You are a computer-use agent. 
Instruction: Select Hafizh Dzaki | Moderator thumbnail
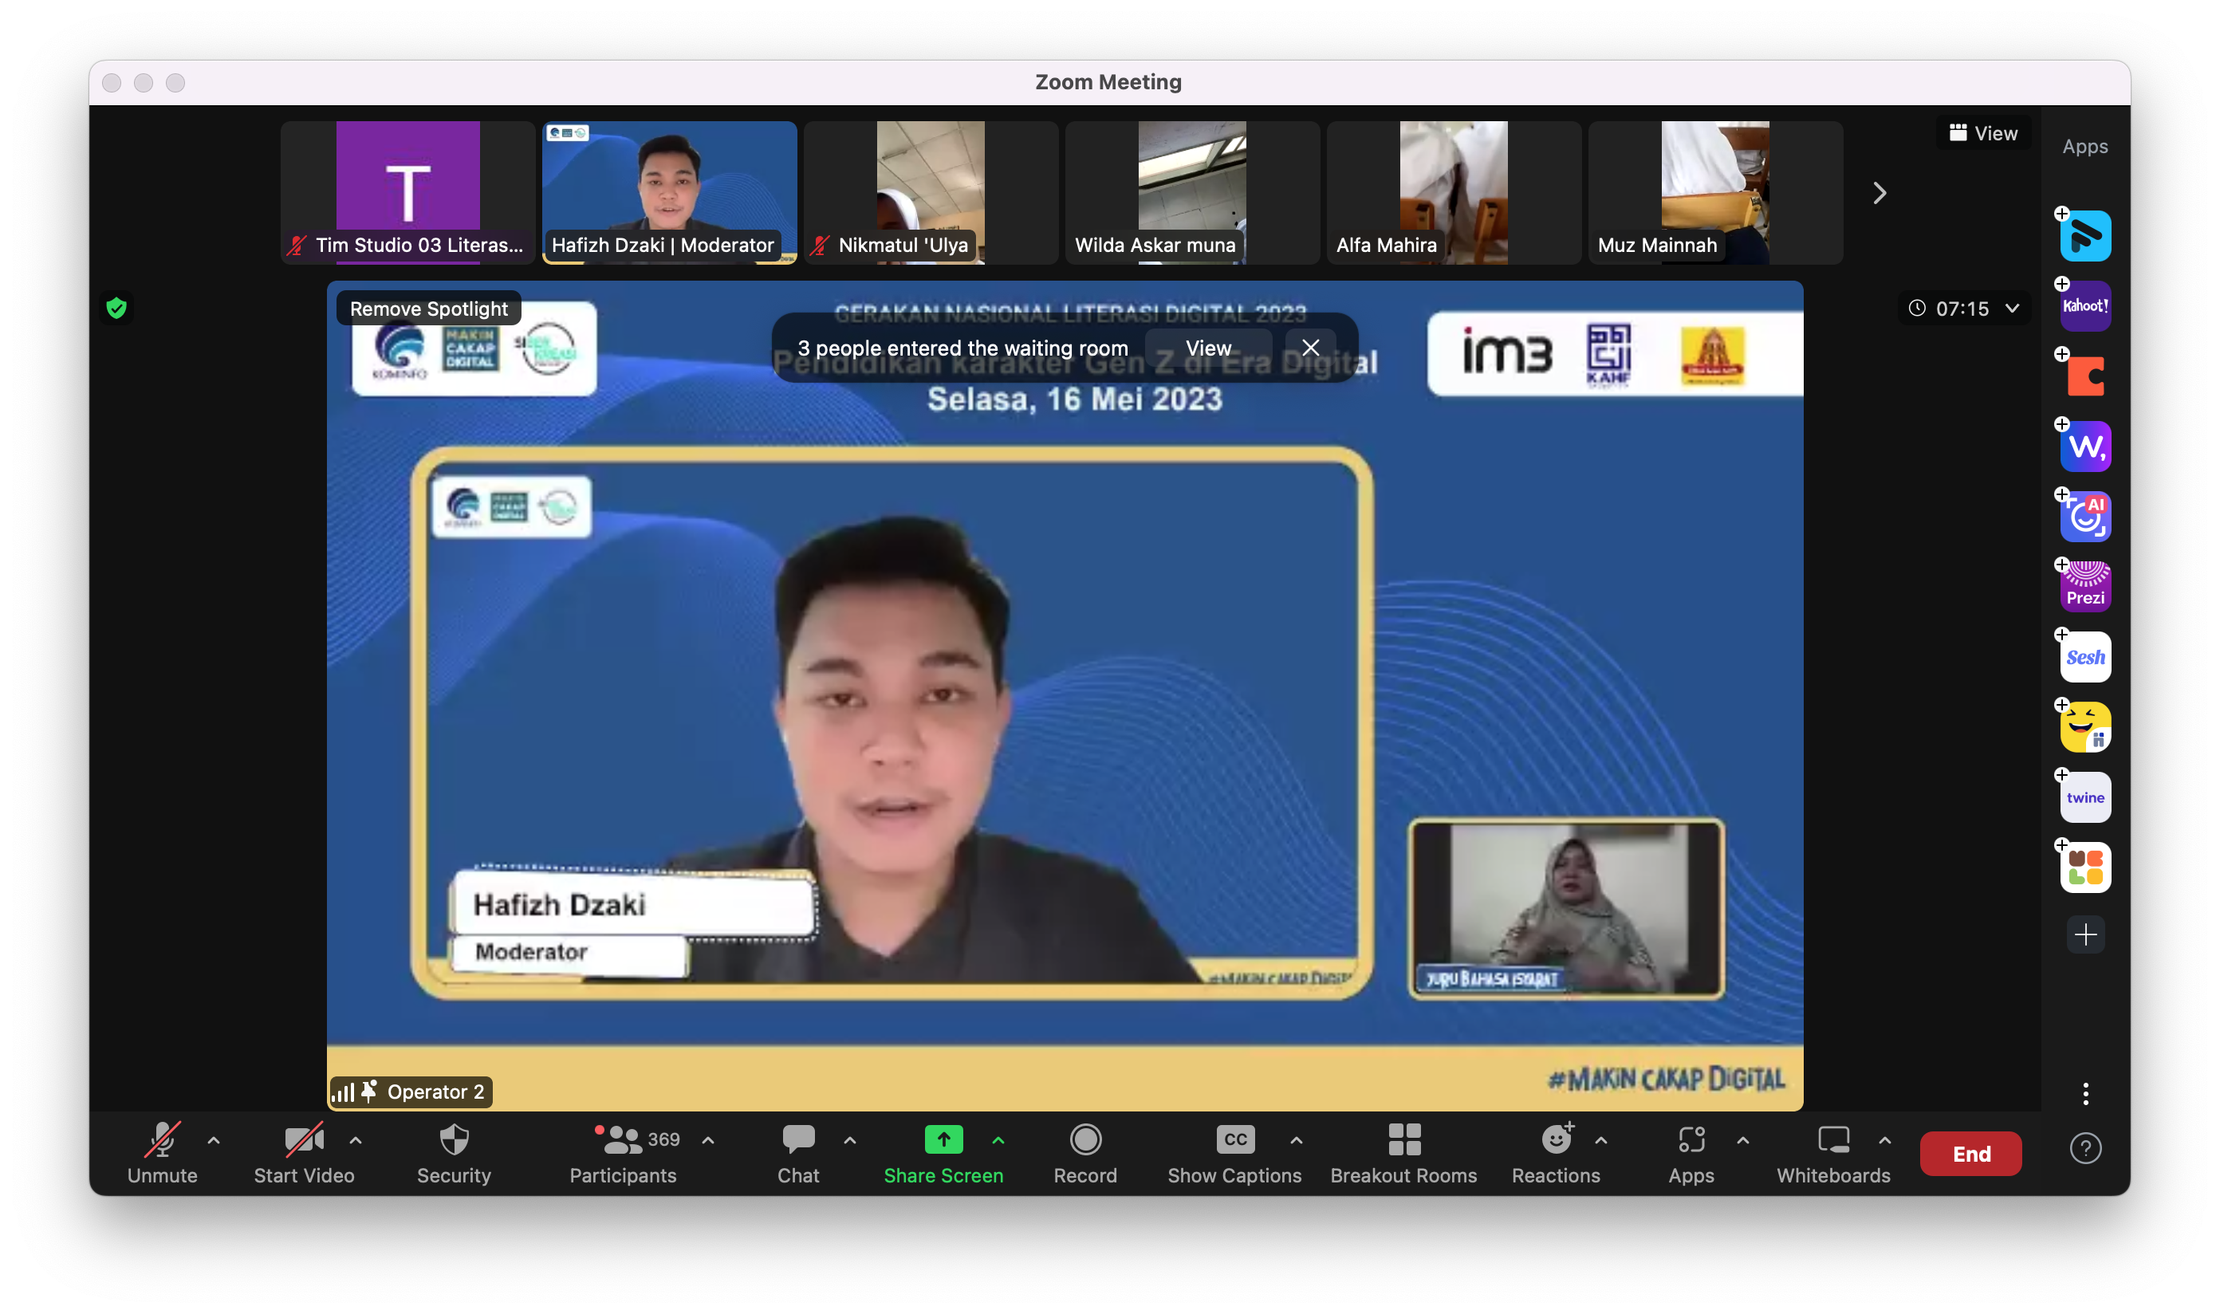(x=670, y=192)
